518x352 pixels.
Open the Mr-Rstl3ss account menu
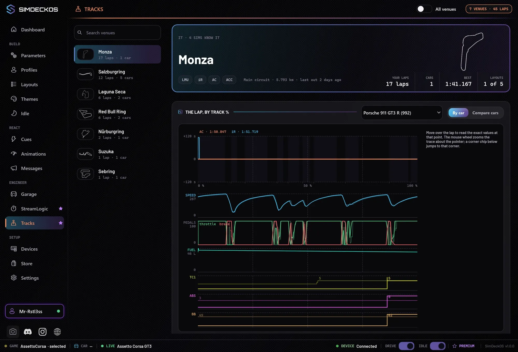click(x=34, y=311)
